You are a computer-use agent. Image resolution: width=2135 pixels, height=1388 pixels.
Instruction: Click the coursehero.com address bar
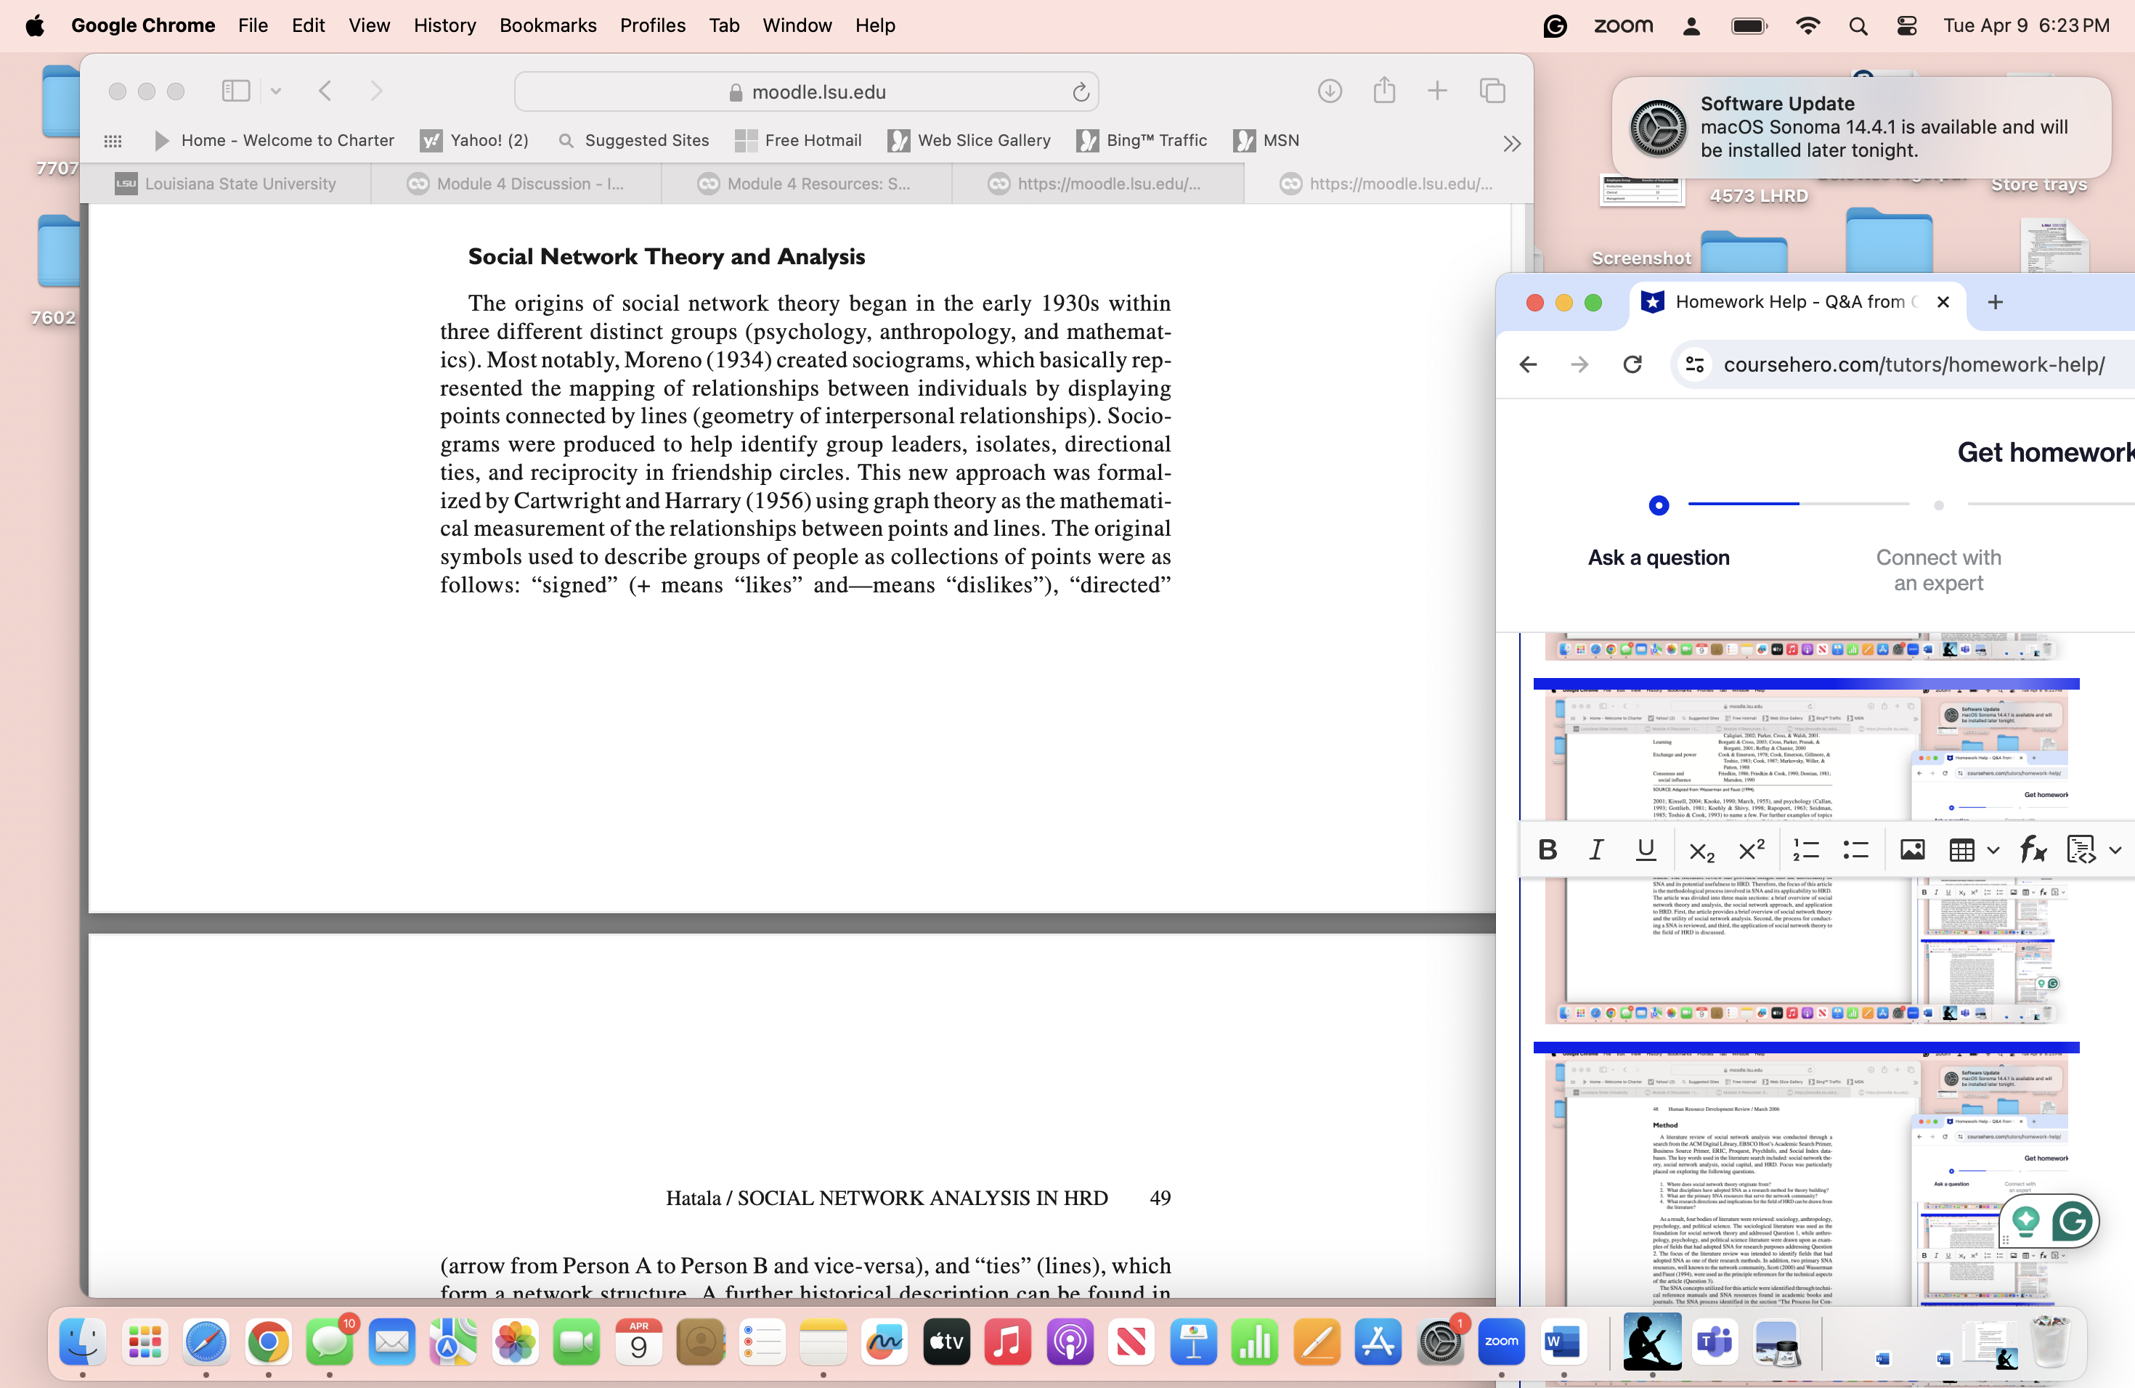pos(1913,364)
